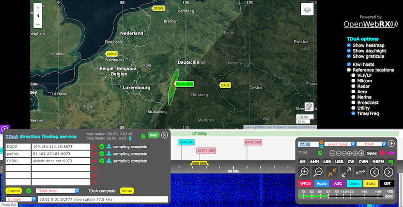Click the max zoom-in arrows icon
This screenshot has width=403, height=207.
point(332,172)
